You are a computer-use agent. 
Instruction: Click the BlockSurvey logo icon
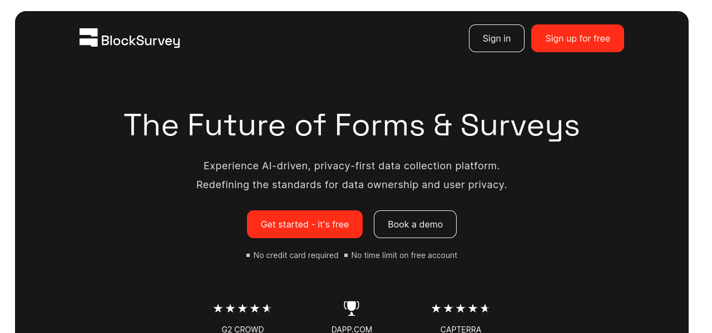[x=88, y=38]
